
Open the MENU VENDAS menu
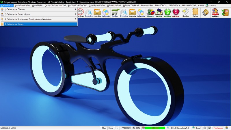[114, 5]
